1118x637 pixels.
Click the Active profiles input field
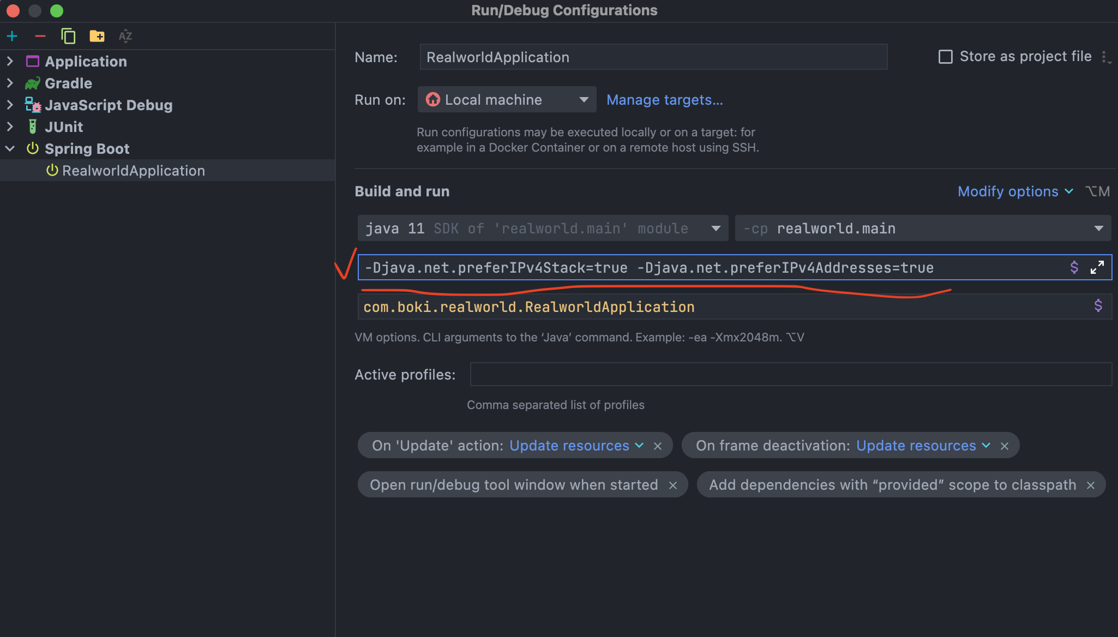click(x=790, y=375)
